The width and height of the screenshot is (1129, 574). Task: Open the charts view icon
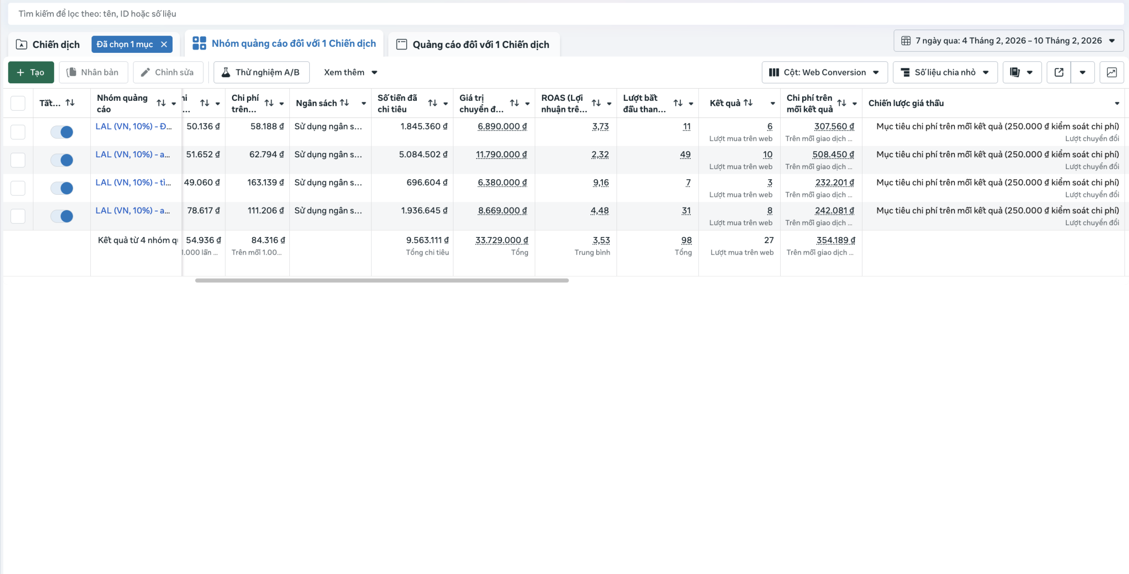1111,72
